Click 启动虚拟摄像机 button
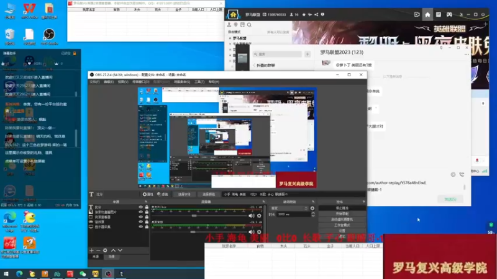This screenshot has height=279, width=497. tap(342, 219)
